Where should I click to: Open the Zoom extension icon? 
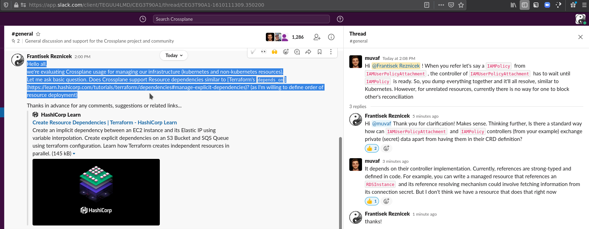coord(547,5)
